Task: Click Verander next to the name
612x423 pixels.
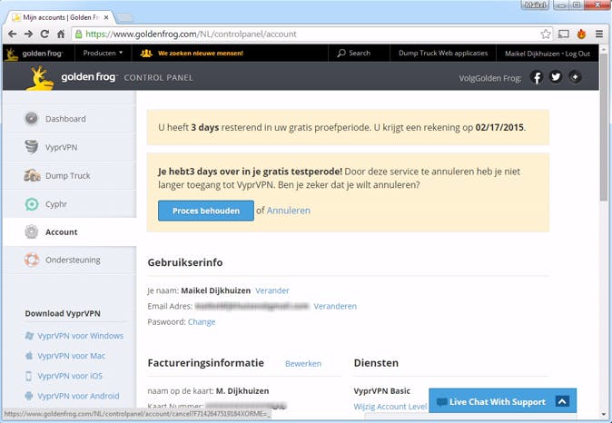Action: pyautogui.click(x=272, y=290)
